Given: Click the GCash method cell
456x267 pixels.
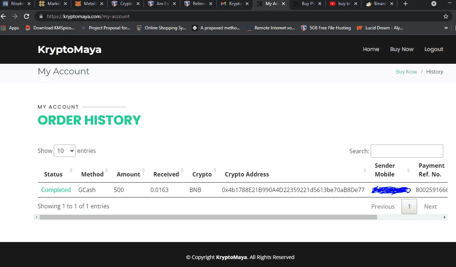Looking at the screenshot, I should point(87,190).
